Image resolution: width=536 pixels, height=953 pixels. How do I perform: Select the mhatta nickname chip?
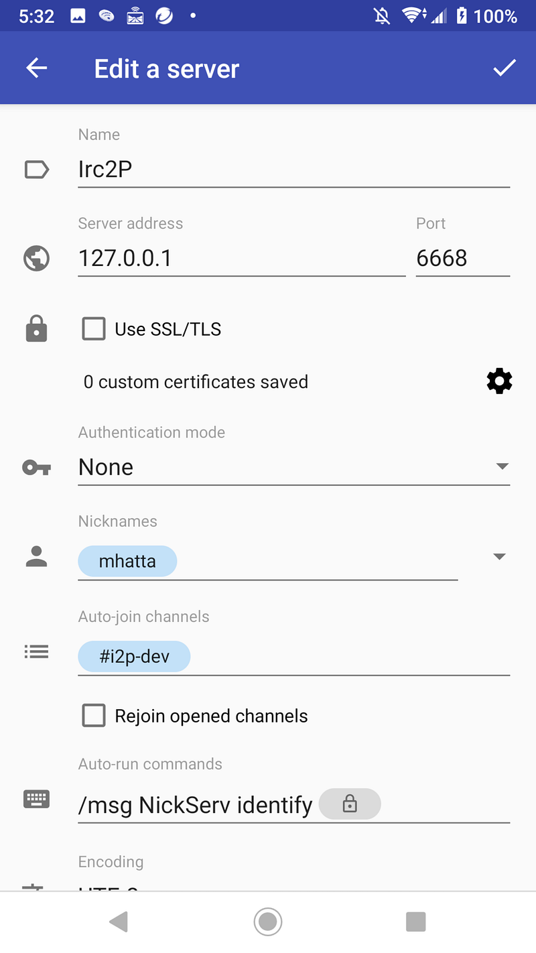coord(127,561)
